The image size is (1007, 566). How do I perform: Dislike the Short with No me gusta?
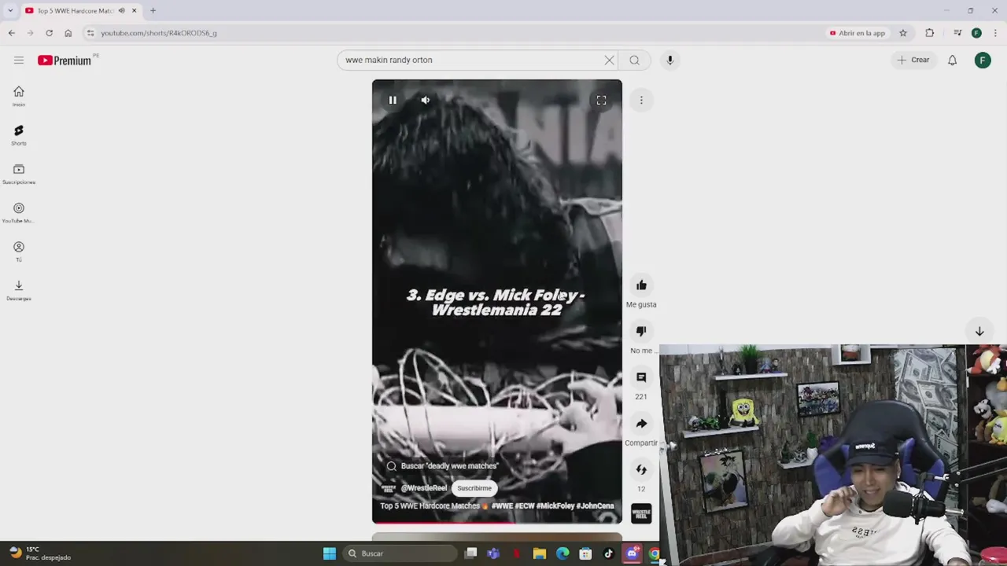click(641, 331)
